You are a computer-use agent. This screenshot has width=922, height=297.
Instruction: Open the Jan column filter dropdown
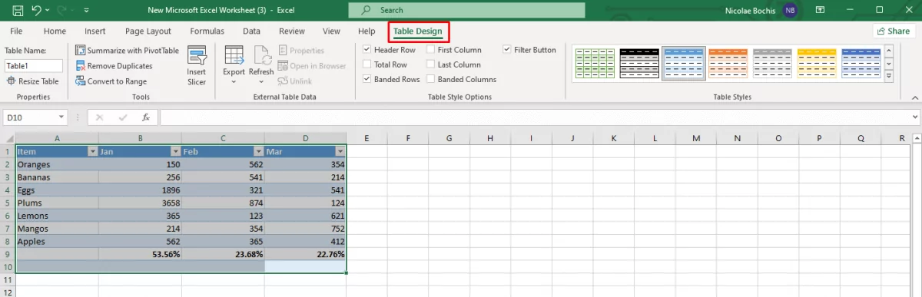175,152
